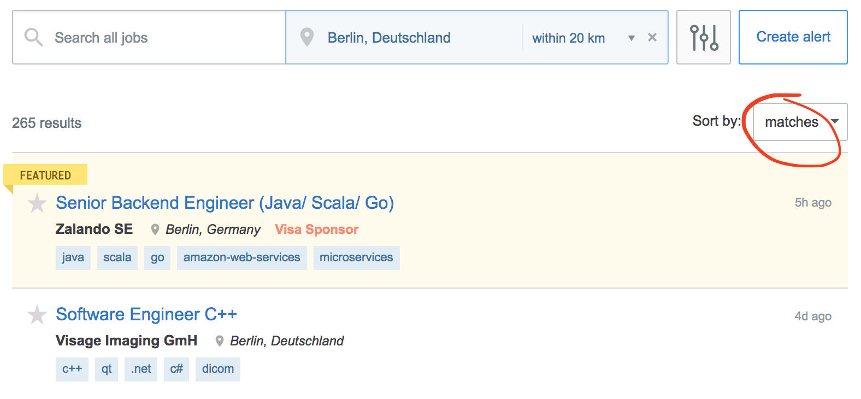The width and height of the screenshot is (861, 399).
Task: Clear the distance filter using the X icon
Action: coord(652,37)
